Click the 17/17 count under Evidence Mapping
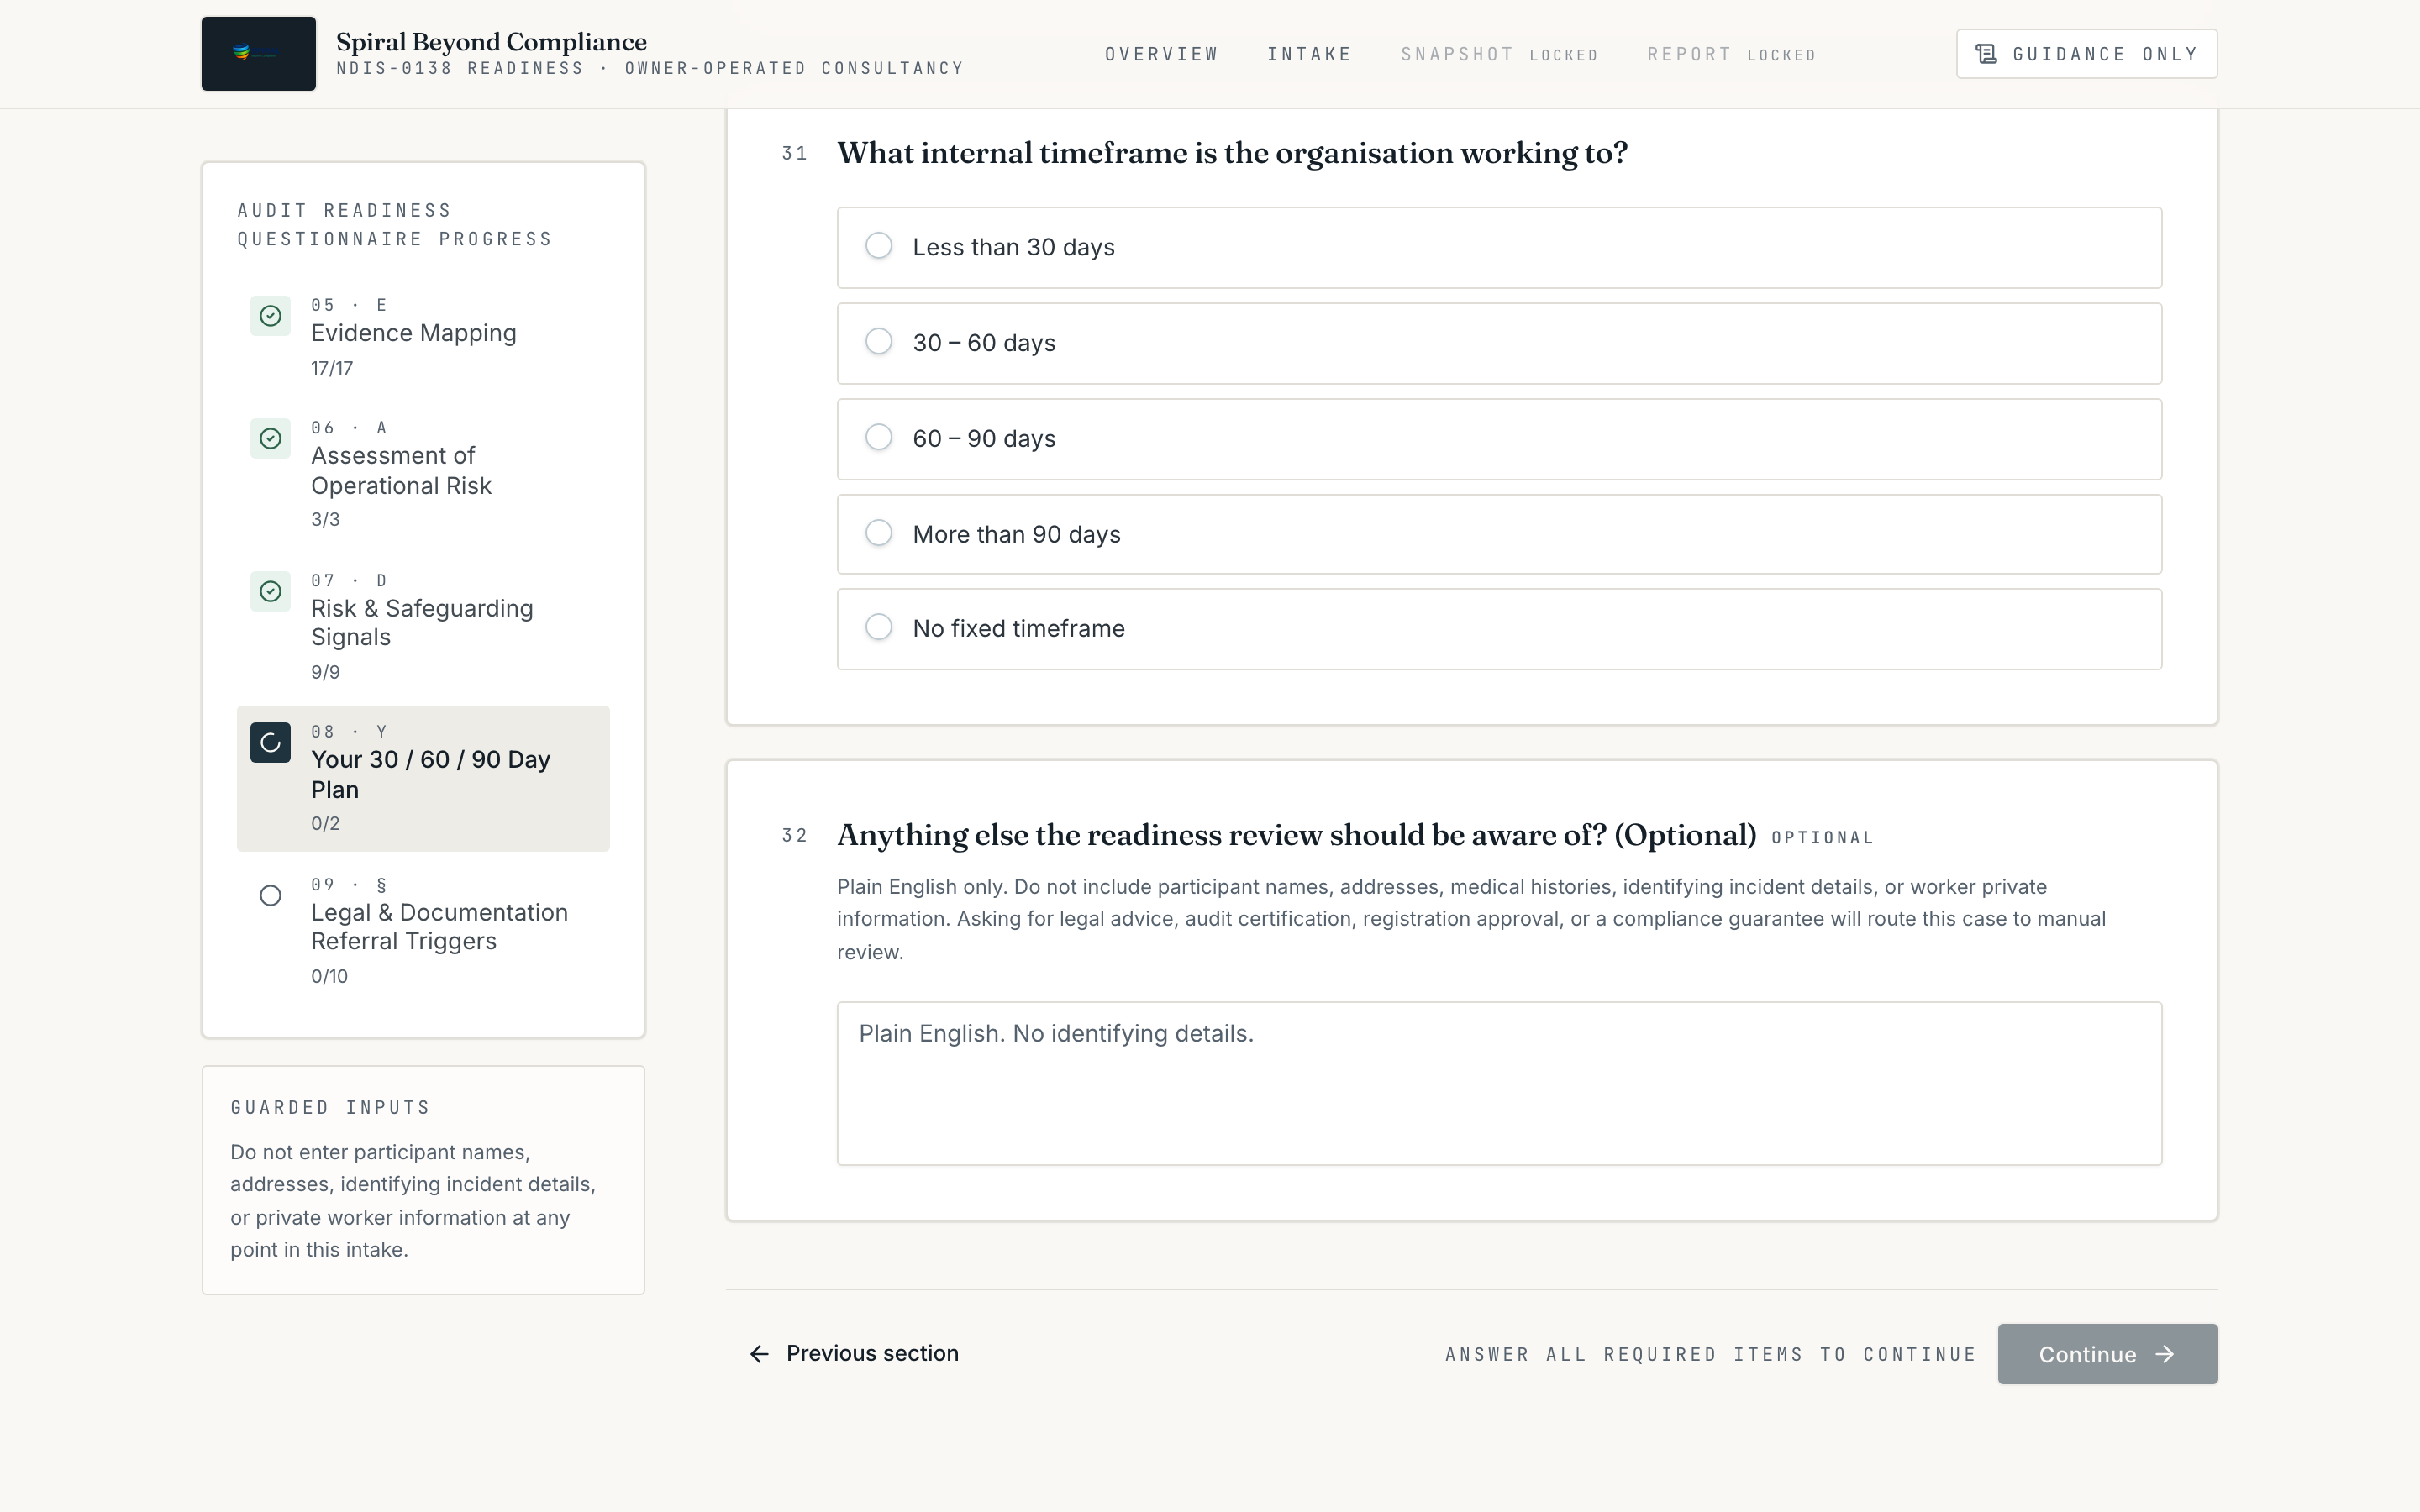Viewport: 2420px width, 1512px height. pyautogui.click(x=332, y=369)
